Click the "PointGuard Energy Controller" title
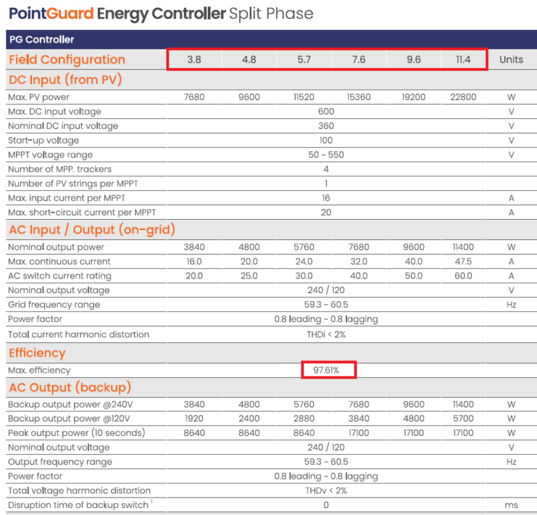This screenshot has width=537, height=515. click(x=117, y=14)
